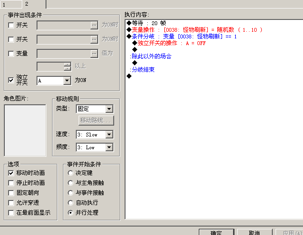303x235 pixels.
Task: Select the 自动执行 trigger radio
Action: (x=71, y=203)
